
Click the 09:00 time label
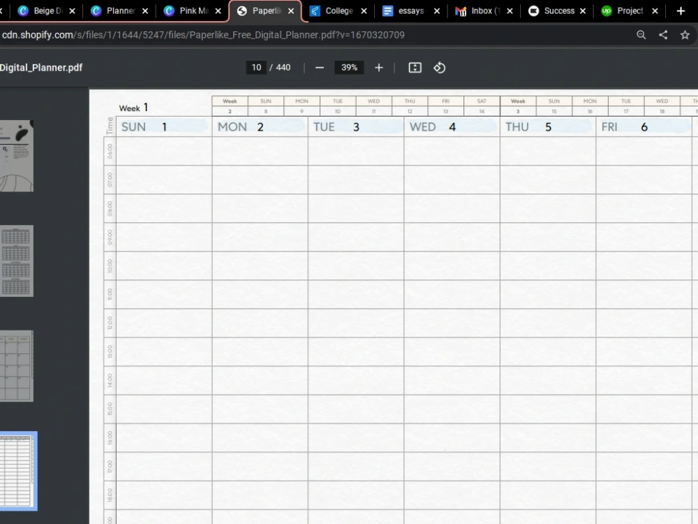pos(110,238)
